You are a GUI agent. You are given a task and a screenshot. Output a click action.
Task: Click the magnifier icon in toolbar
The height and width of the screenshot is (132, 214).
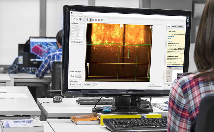(x=99, y=20)
